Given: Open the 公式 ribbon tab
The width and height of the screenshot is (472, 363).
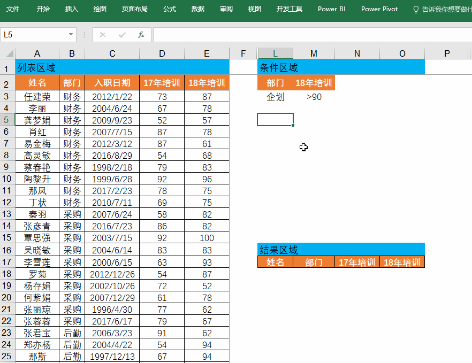Looking at the screenshot, I should pos(169,9).
